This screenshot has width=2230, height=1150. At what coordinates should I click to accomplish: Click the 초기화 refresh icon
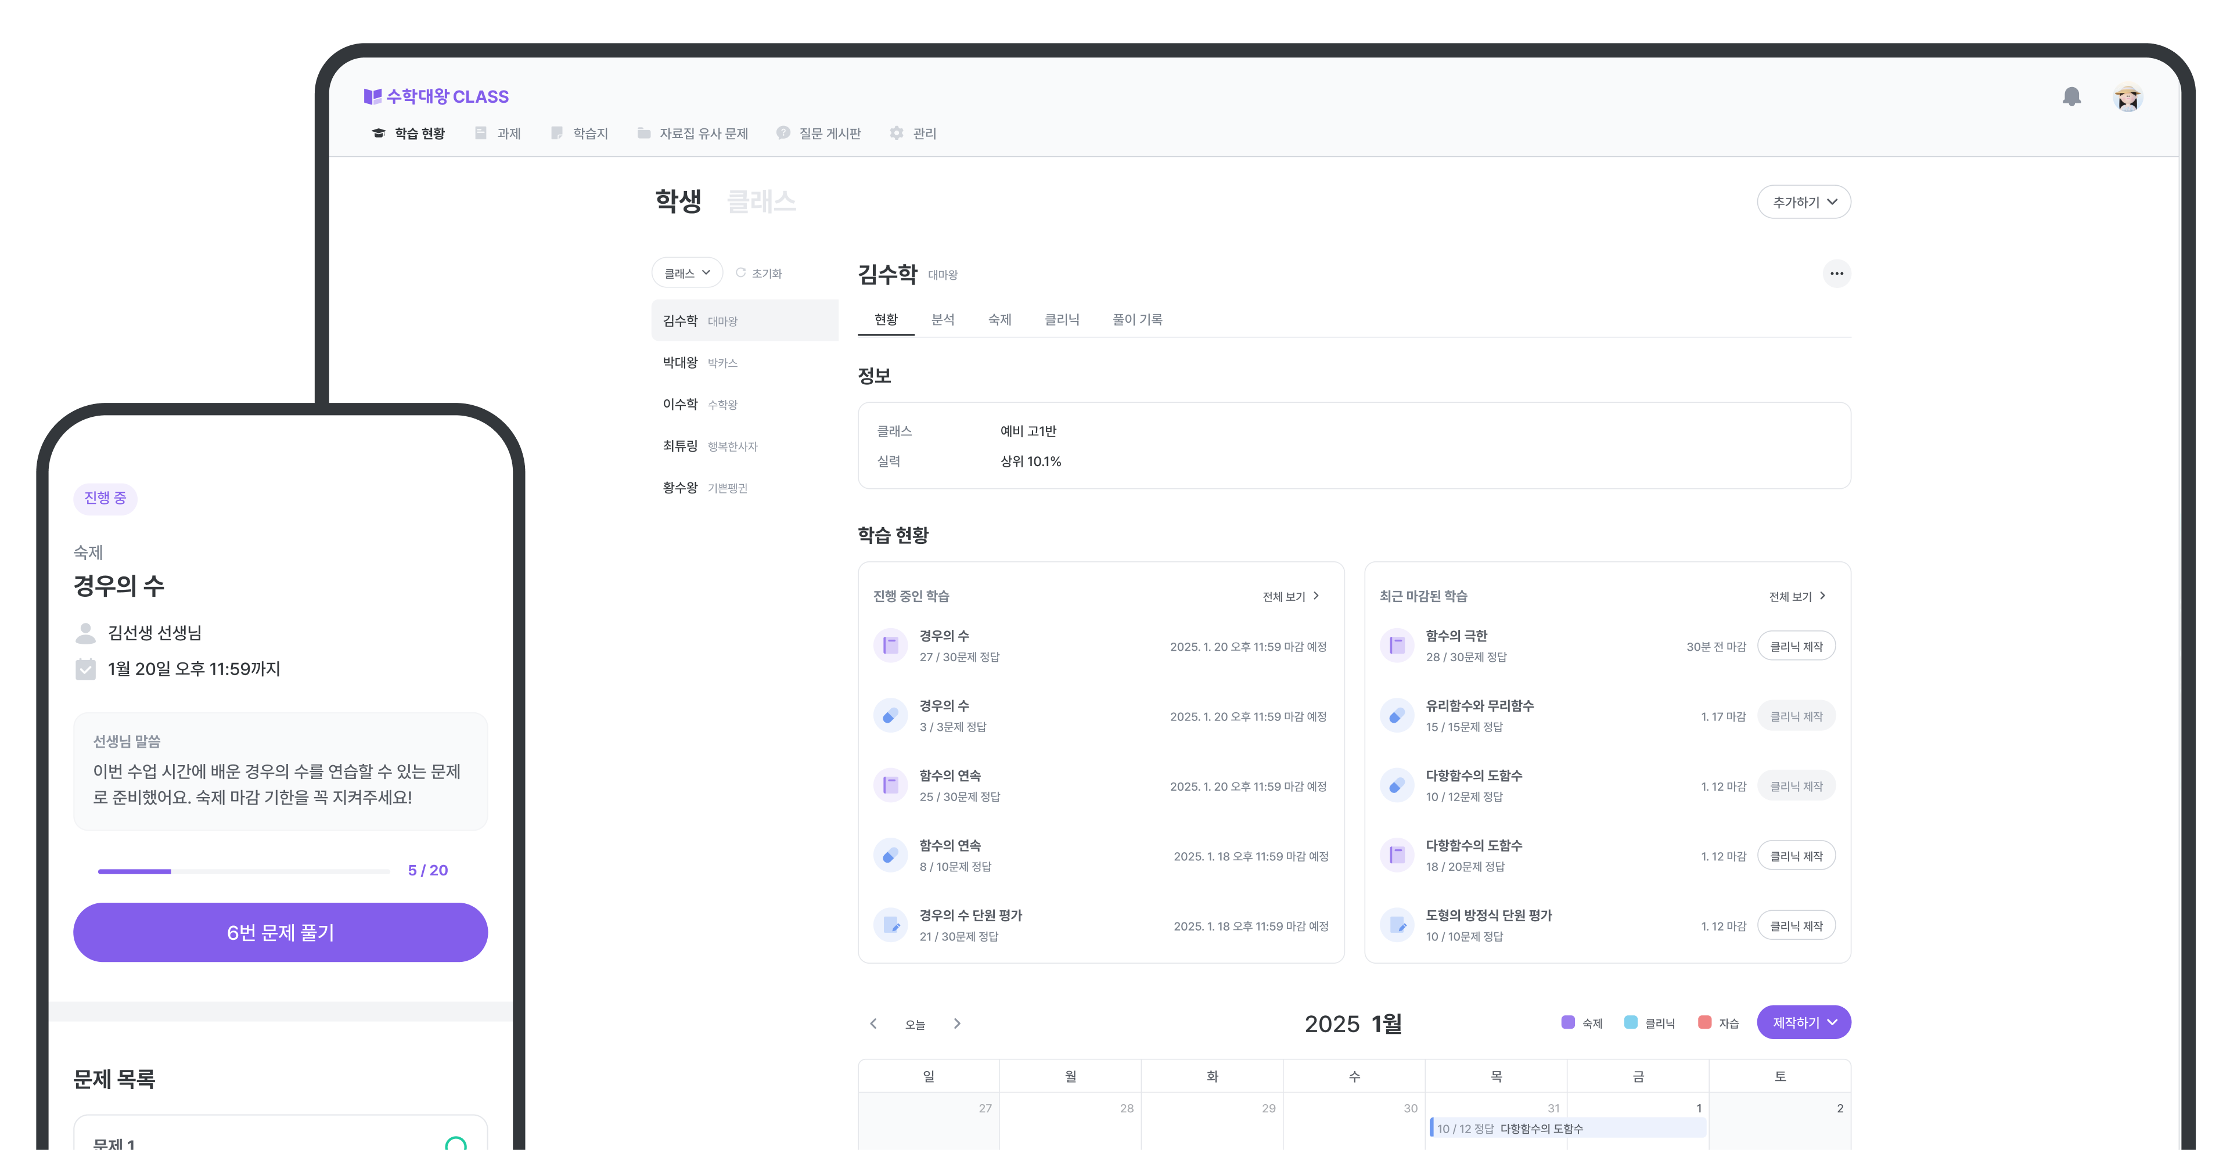741,272
